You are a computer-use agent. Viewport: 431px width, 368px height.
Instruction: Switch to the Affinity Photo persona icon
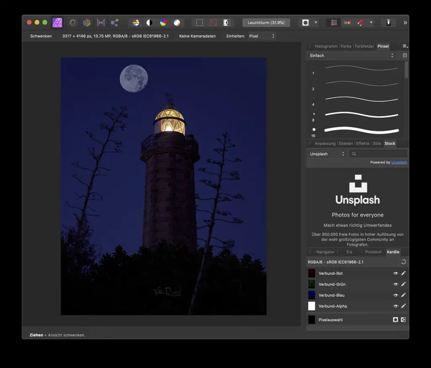point(57,23)
